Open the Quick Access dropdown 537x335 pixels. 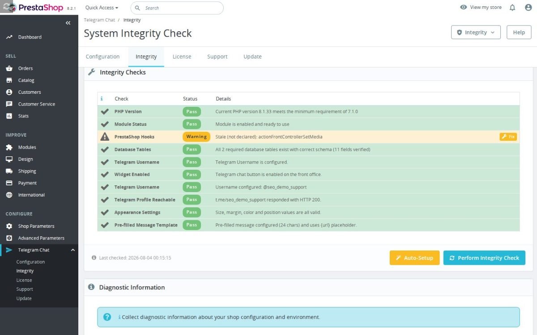tap(102, 8)
